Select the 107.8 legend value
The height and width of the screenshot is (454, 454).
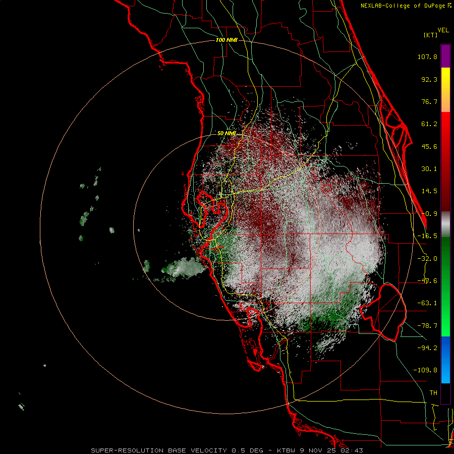[427, 56]
